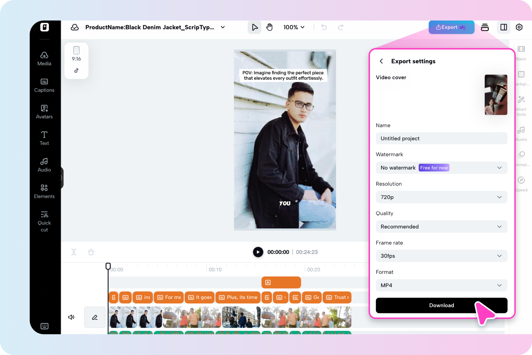The image size is (532, 355).
Task: Delete clip using the trash icon
Action: point(91,252)
